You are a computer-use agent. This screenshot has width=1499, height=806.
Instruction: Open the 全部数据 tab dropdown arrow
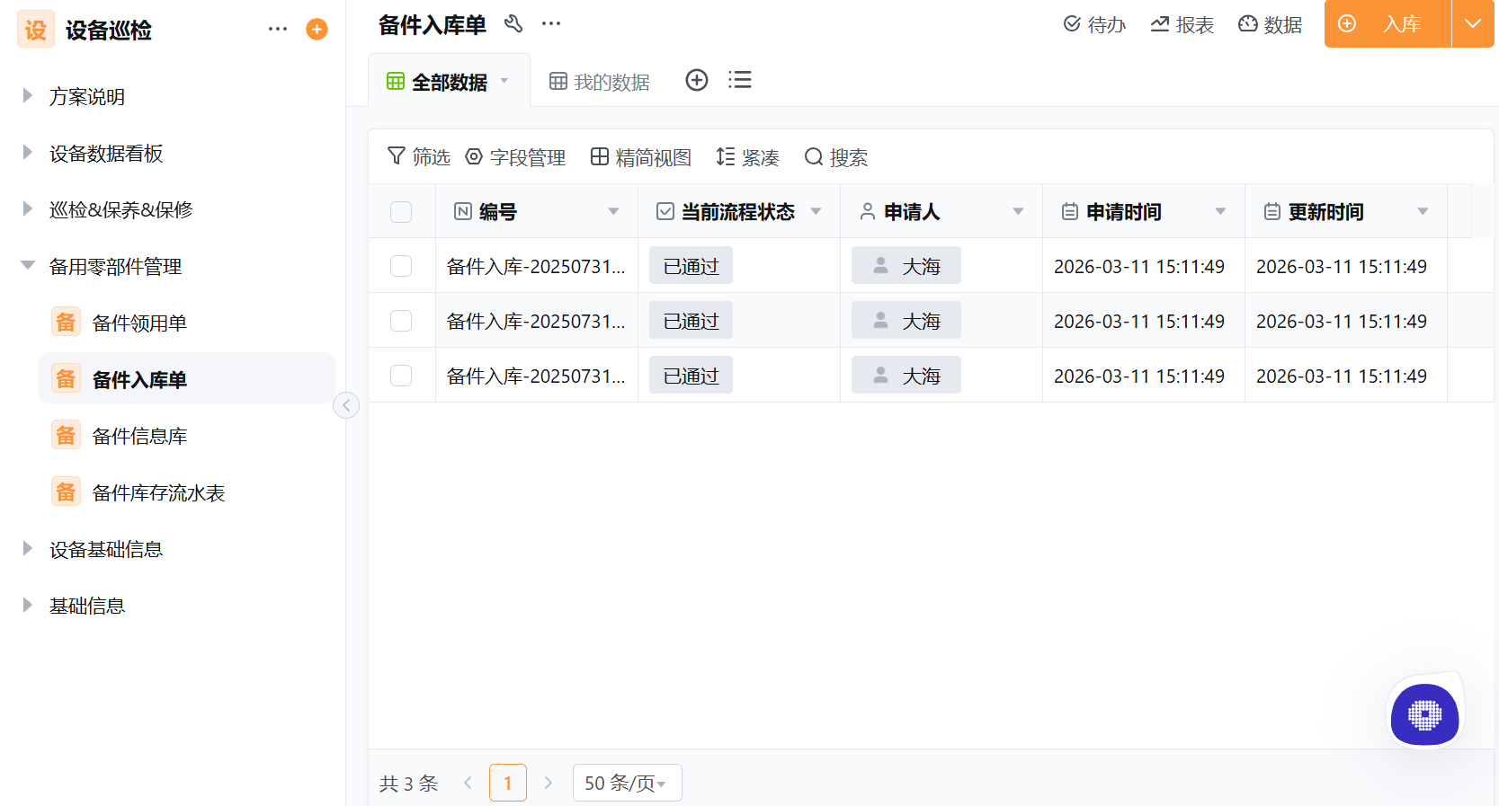pos(504,81)
